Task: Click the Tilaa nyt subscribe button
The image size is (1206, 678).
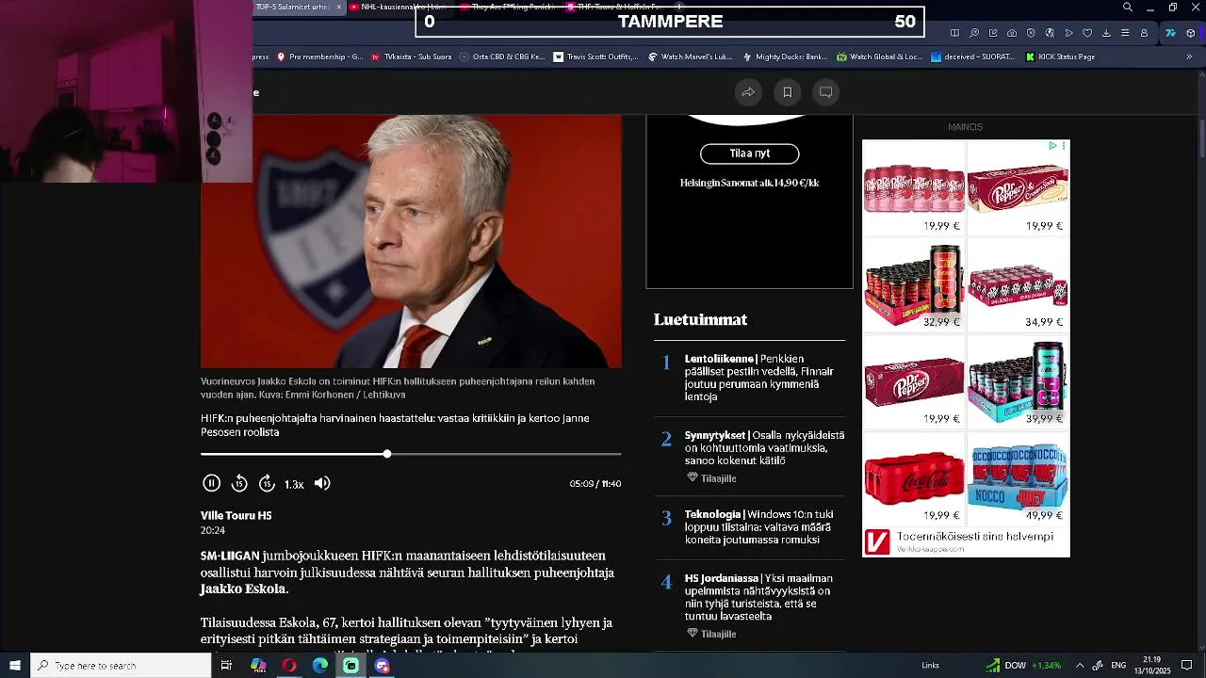Action: click(x=749, y=153)
